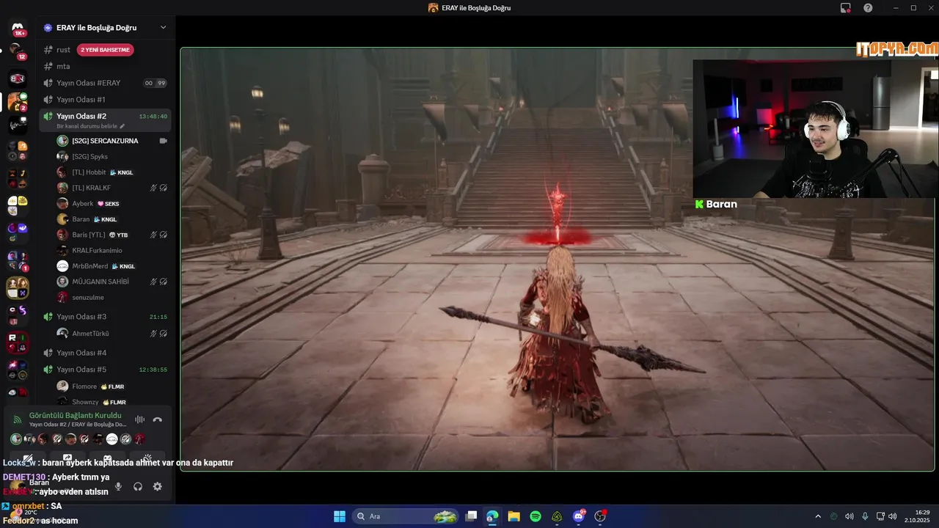Open Microsoft Edge from taskbar

click(492, 516)
